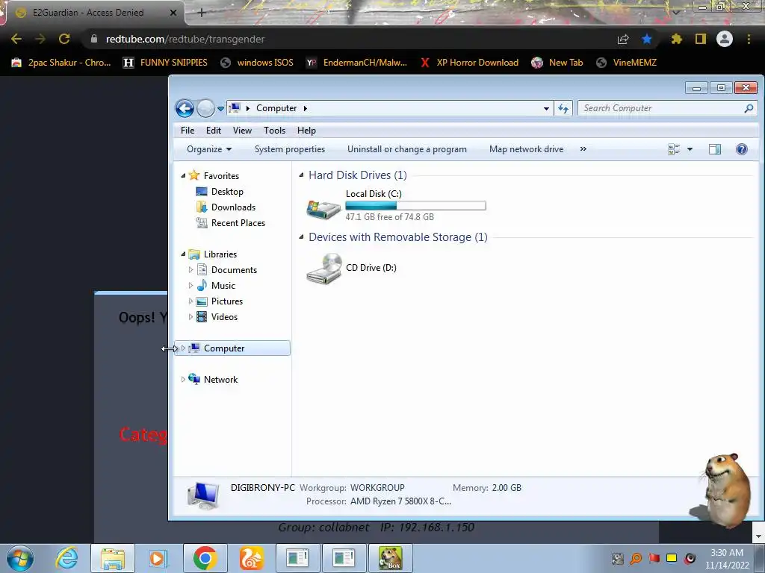Open Windows Media Player from taskbar
Screen dimensions: 765x573
[158, 558]
